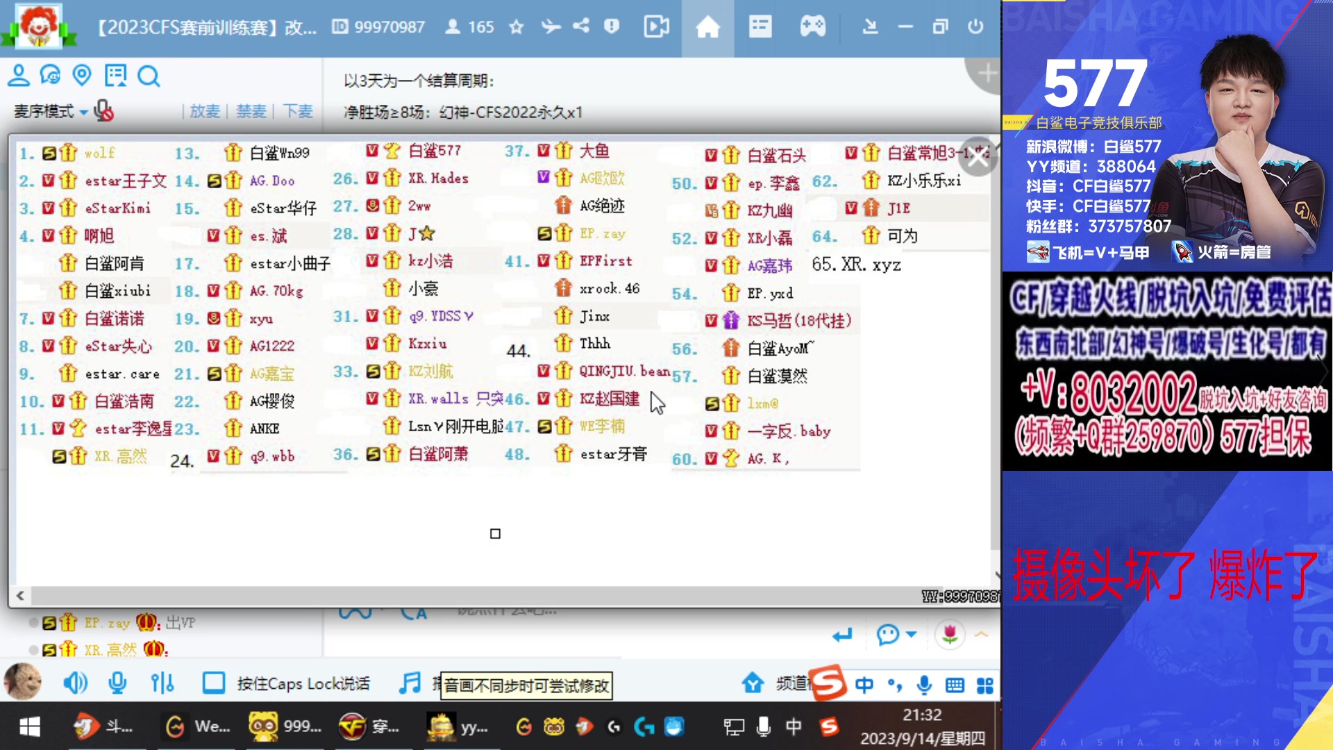
Task: Click the airplane icon in the title bar
Action: pos(551,27)
